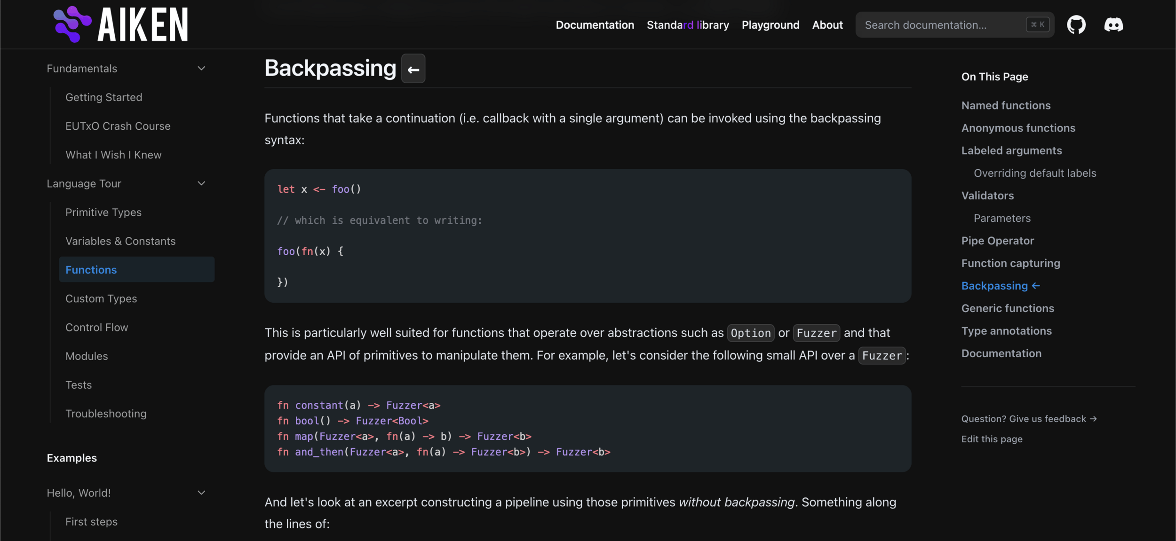Open the GitHub repository icon

1076,25
